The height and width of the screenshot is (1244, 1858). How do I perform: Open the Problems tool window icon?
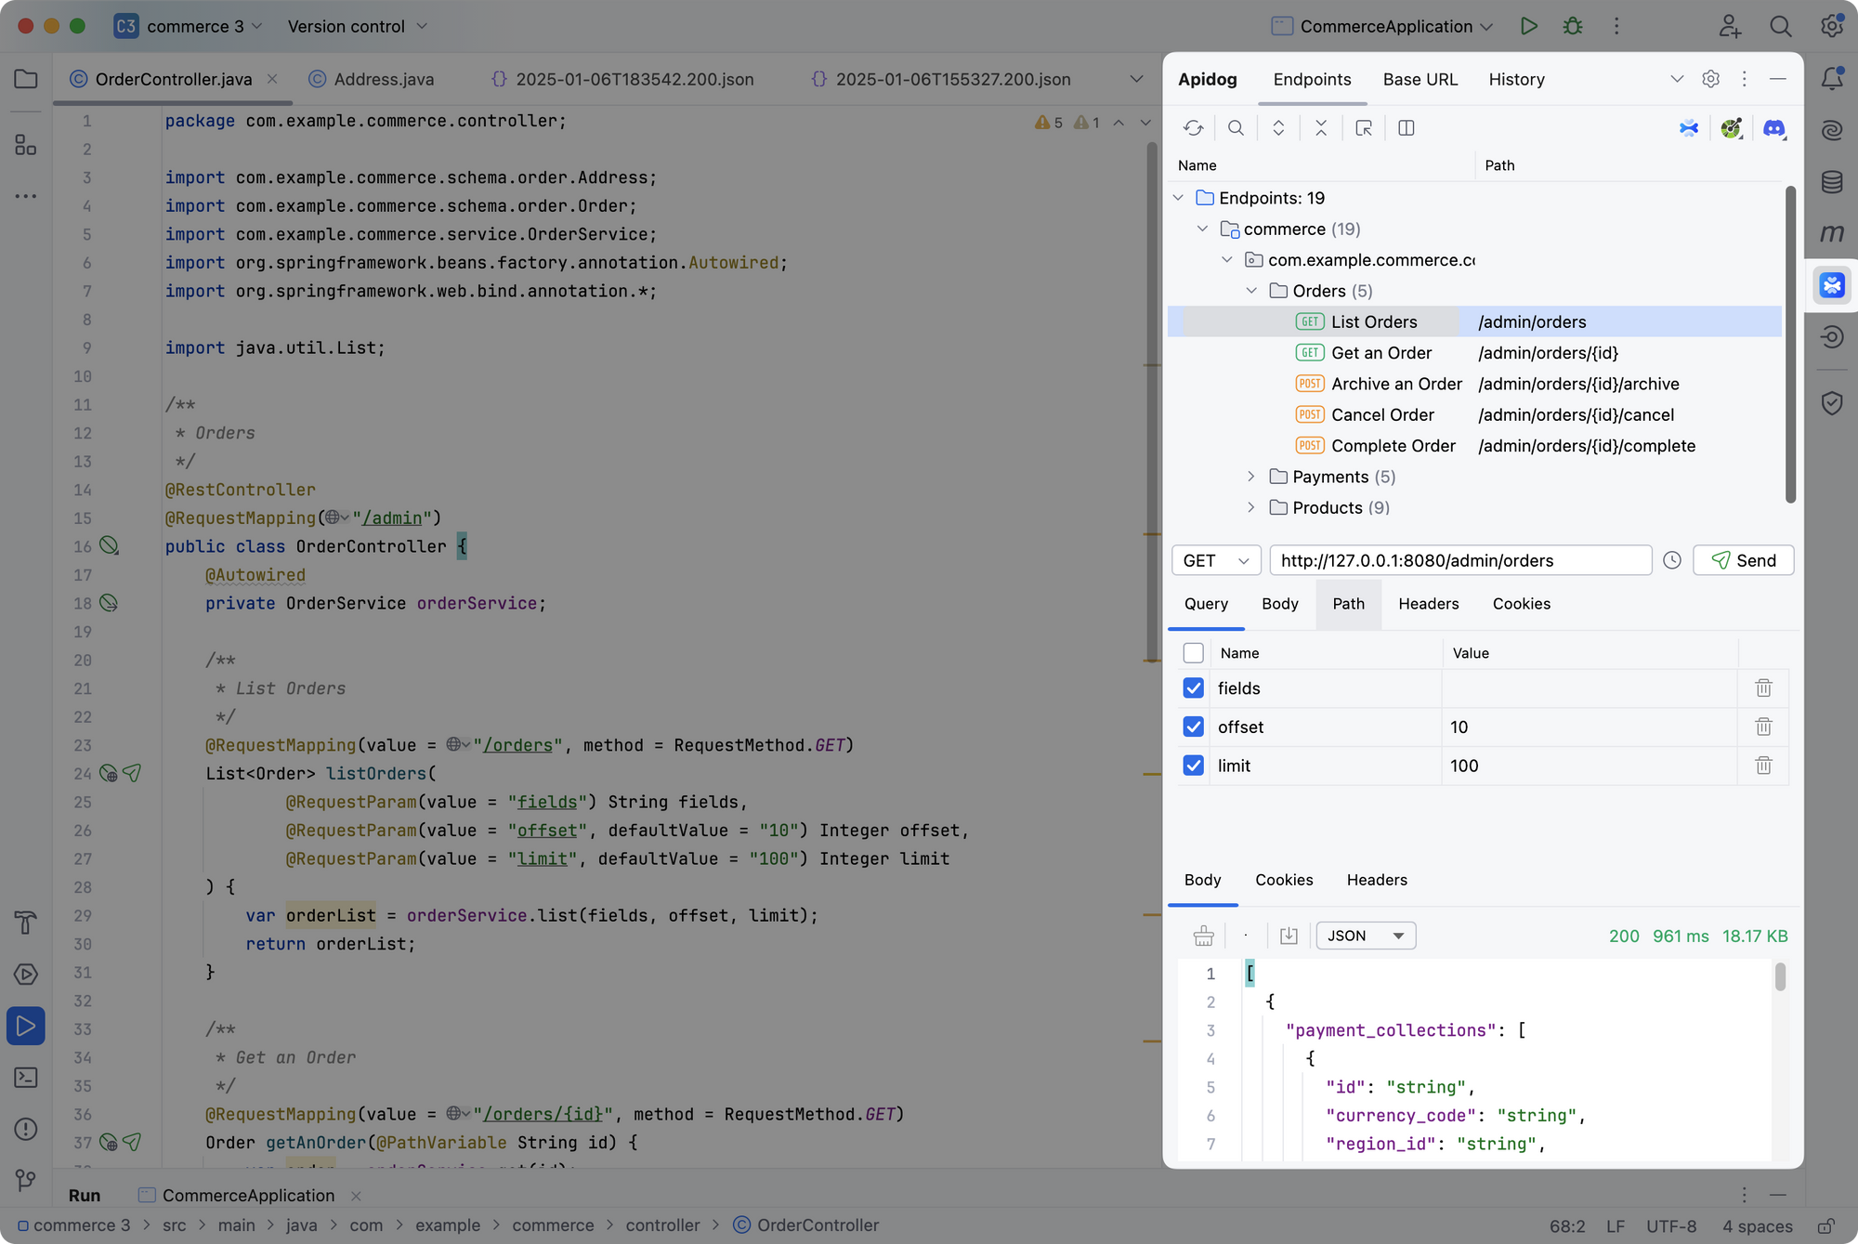[x=26, y=1129]
